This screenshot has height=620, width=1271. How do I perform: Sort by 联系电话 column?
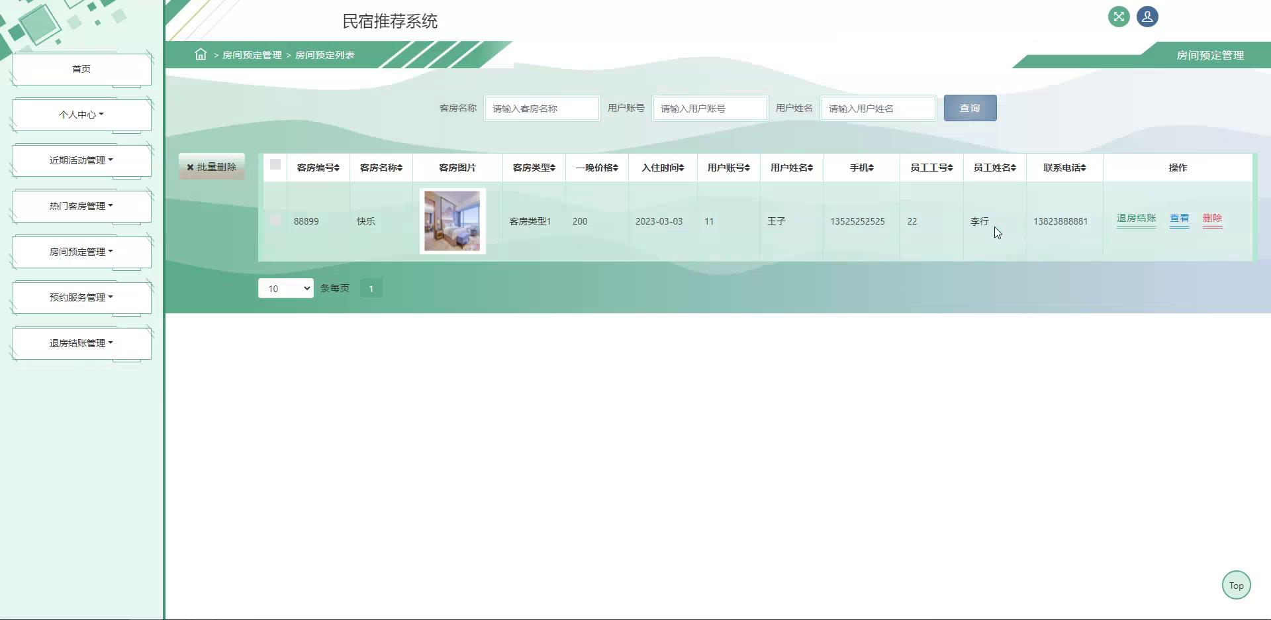[x=1064, y=168]
